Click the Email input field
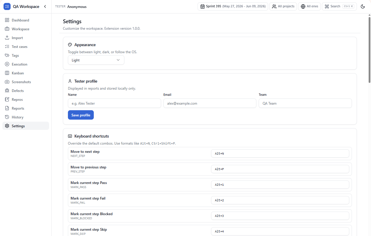The width and height of the screenshot is (371, 236). [210, 103]
